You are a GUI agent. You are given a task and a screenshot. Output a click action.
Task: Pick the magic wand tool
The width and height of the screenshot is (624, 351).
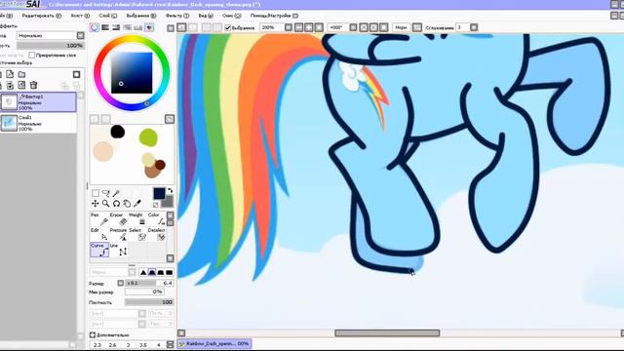[x=116, y=193]
